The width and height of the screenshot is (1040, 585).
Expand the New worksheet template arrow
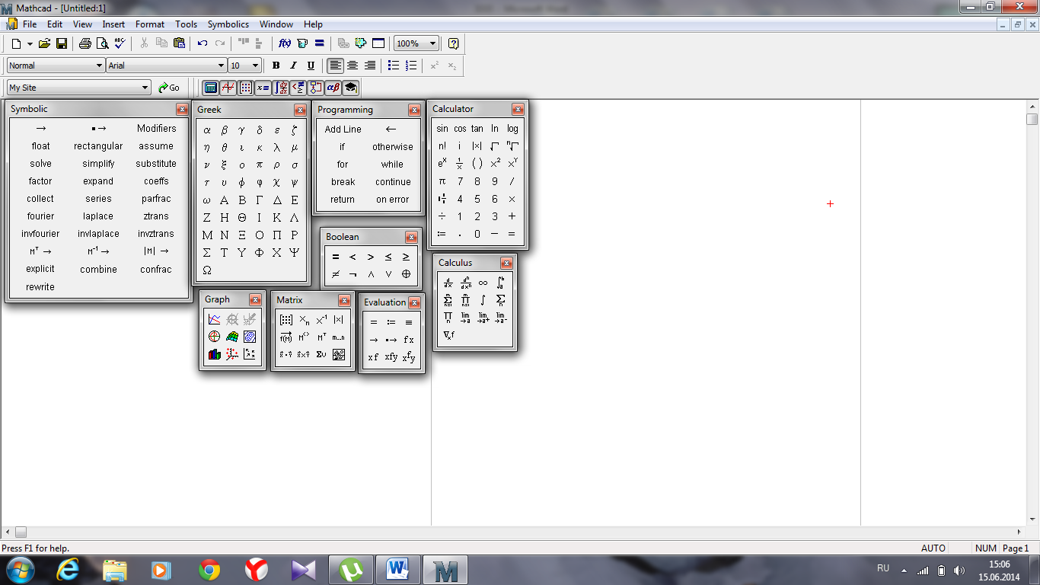pyautogui.click(x=30, y=43)
